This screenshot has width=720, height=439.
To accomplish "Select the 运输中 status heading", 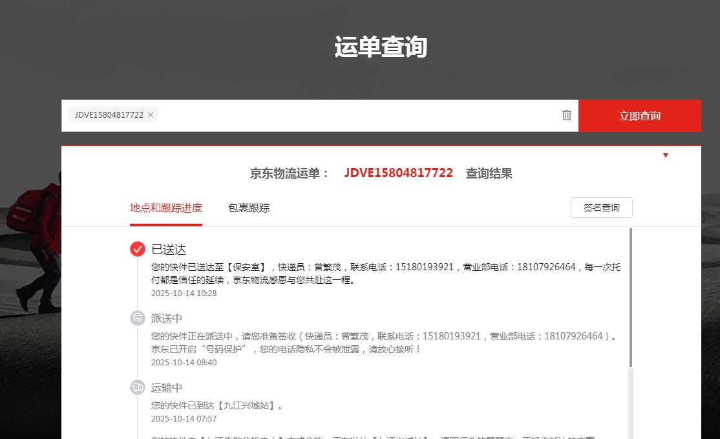I will pos(167,388).
